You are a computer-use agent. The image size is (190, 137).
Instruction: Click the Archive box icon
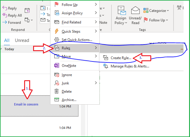57,100
